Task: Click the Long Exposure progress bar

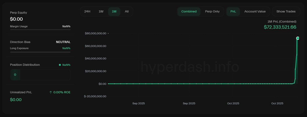Action: coord(40,52)
